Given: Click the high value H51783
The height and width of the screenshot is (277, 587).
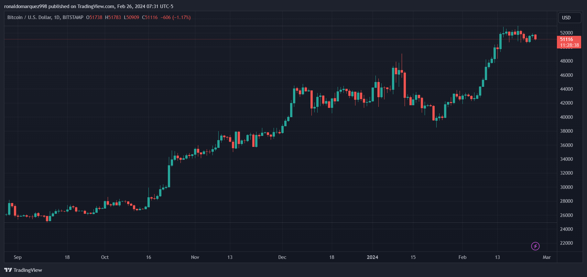Looking at the screenshot, I should 114,17.
